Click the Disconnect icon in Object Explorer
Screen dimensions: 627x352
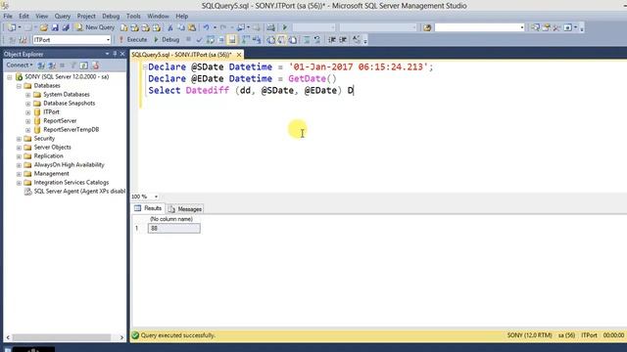point(52,66)
